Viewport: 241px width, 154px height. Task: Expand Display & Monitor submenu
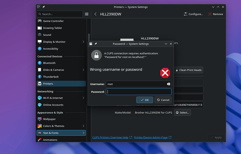(x=83, y=42)
